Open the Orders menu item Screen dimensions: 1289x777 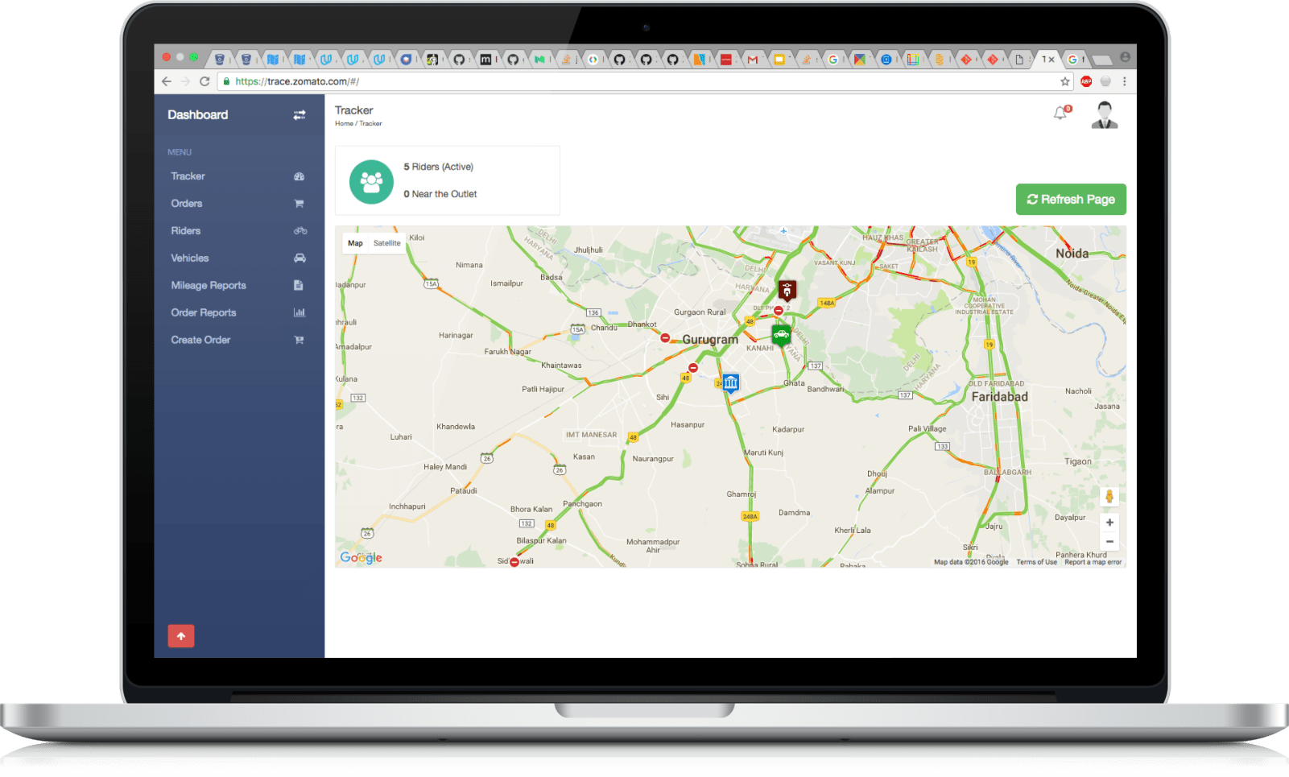[x=239, y=204]
